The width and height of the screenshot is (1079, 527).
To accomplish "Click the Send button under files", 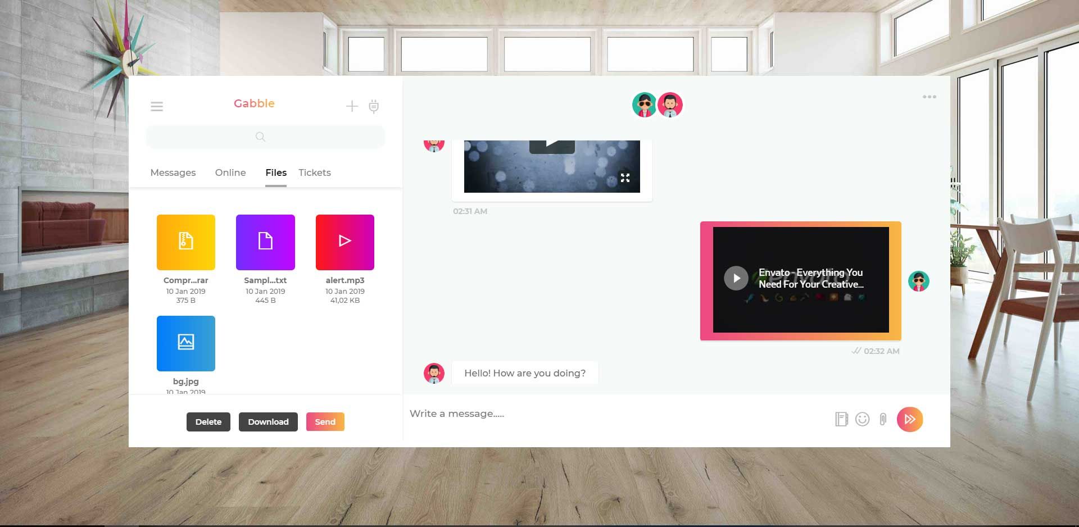I will tap(325, 422).
